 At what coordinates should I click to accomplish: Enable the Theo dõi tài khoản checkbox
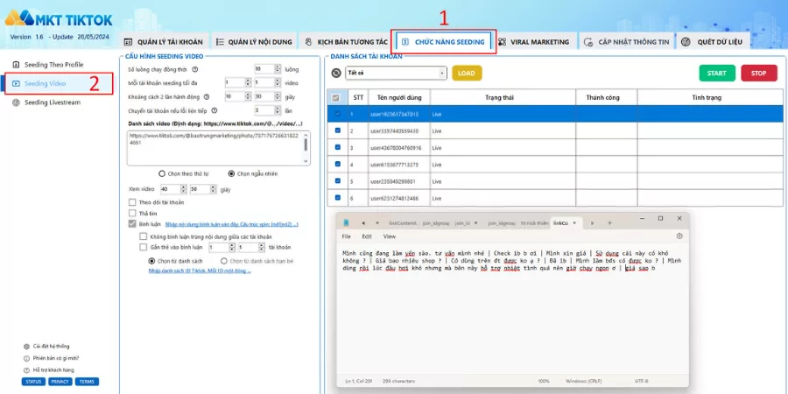tap(132, 202)
